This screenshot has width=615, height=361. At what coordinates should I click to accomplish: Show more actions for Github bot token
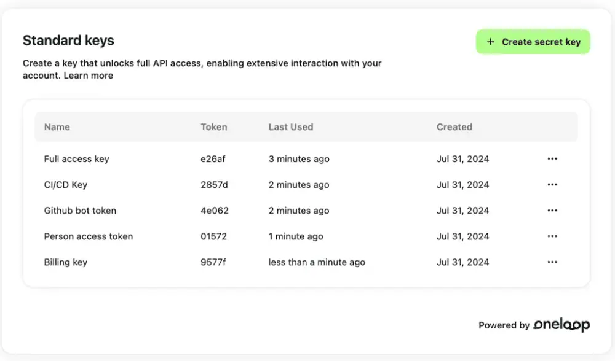point(552,211)
